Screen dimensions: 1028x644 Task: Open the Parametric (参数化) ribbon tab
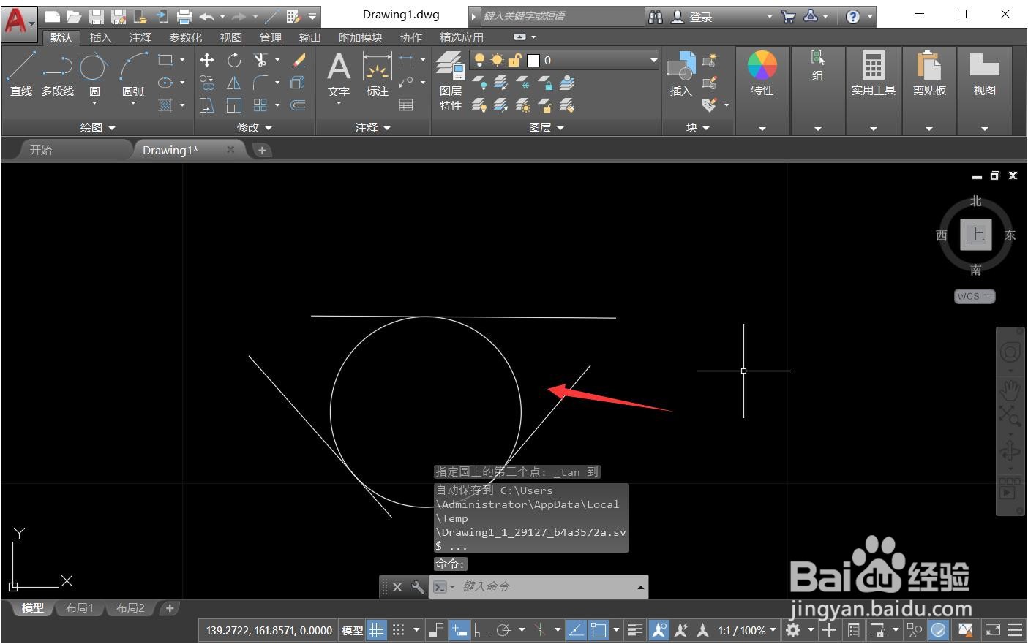pyautogui.click(x=185, y=37)
